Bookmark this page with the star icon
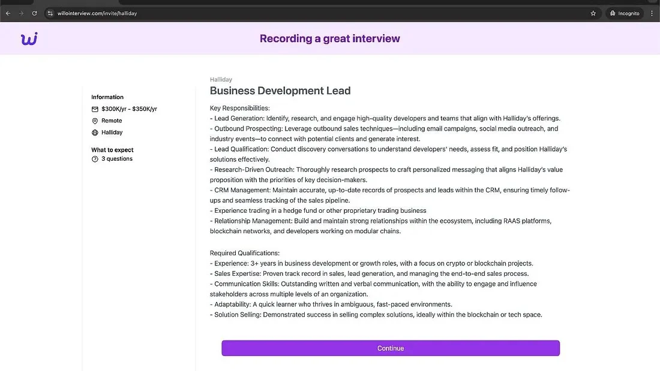The width and height of the screenshot is (660, 371). (593, 13)
